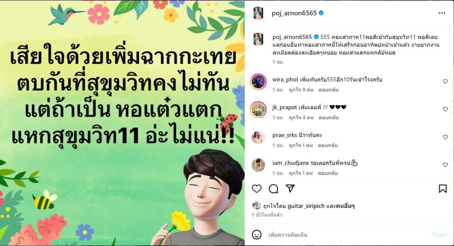Like iam_chudjane's comment heart

pos(445,165)
